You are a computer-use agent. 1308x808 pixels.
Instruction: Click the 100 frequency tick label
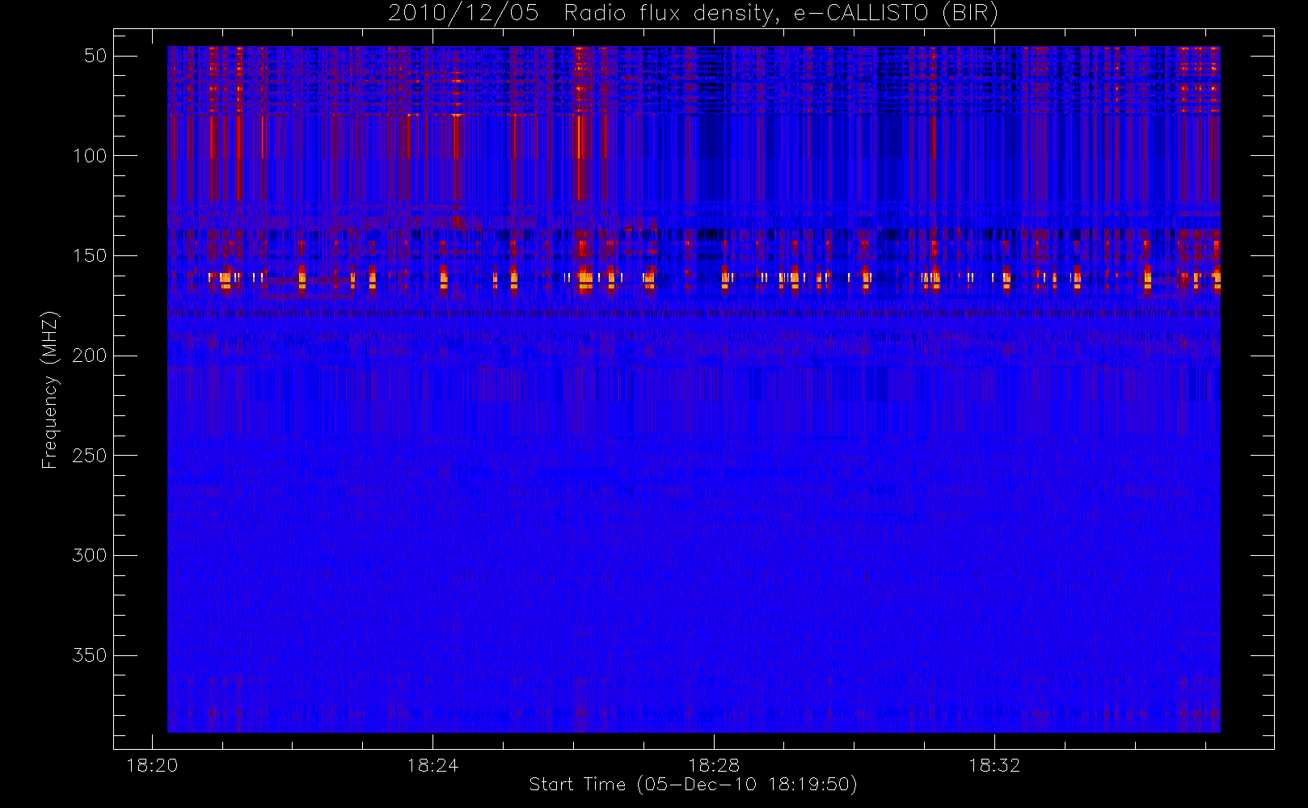tap(90, 156)
